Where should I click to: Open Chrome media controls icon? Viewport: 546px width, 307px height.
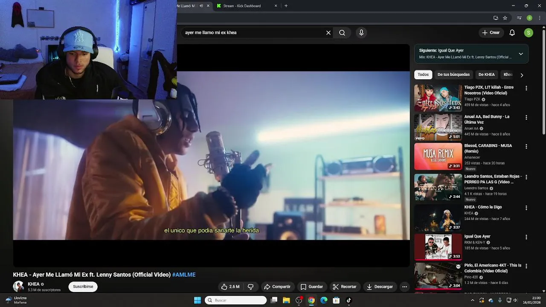coord(519,18)
